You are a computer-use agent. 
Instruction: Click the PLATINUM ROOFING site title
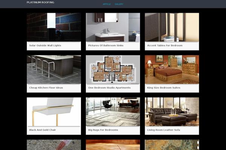pos(41,2)
